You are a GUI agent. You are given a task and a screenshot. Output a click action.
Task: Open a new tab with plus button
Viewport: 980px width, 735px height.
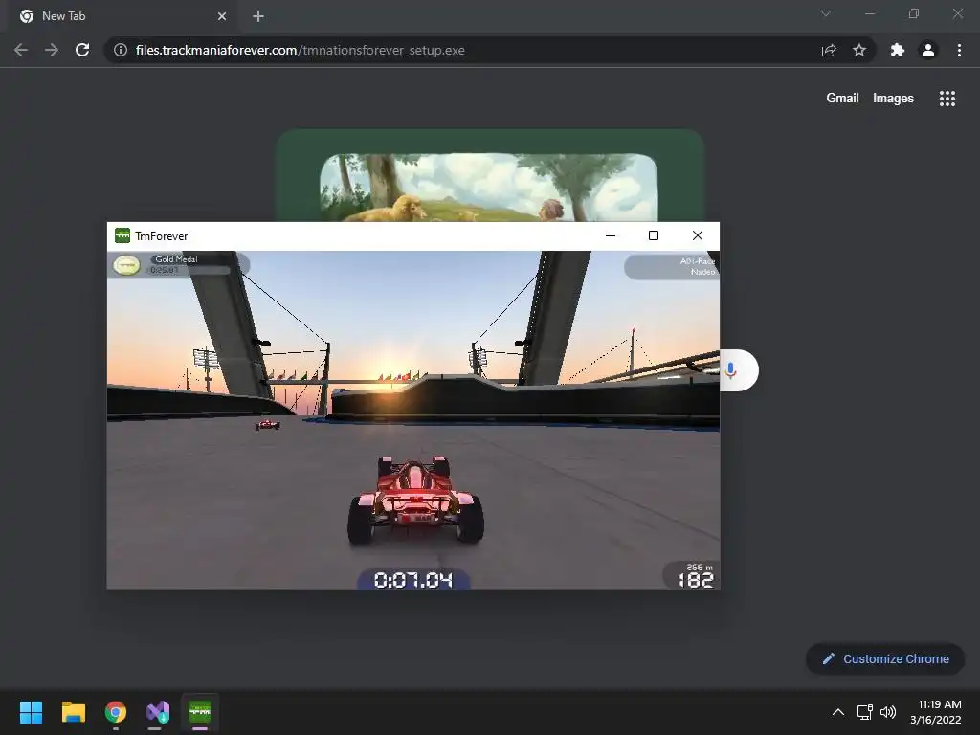tap(258, 16)
